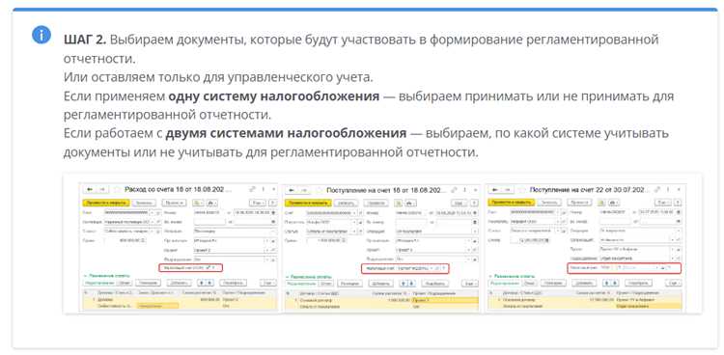Go forward in Расход со счета 18 window
This screenshot has height=355, width=724.
tap(102, 189)
